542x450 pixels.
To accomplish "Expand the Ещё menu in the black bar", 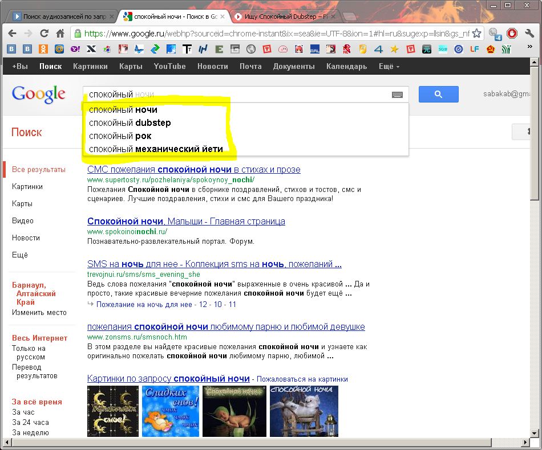I will pyautogui.click(x=389, y=66).
